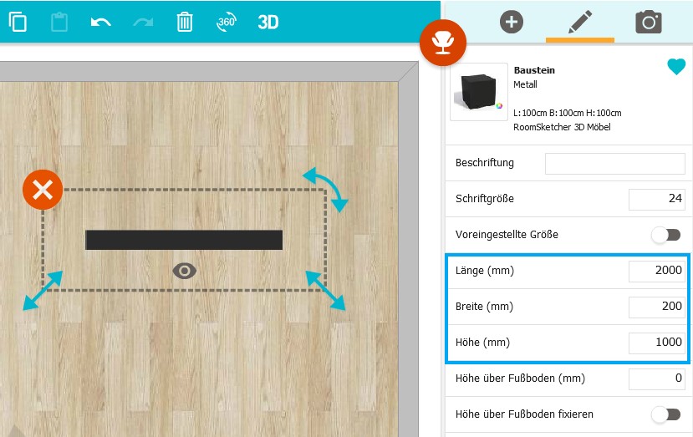Open the 360 degree view
The height and width of the screenshot is (437, 693).
226,22
